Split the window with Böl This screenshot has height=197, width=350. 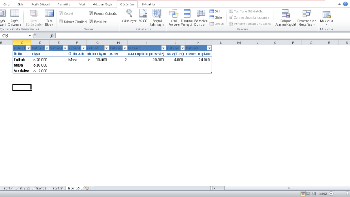[215, 11]
